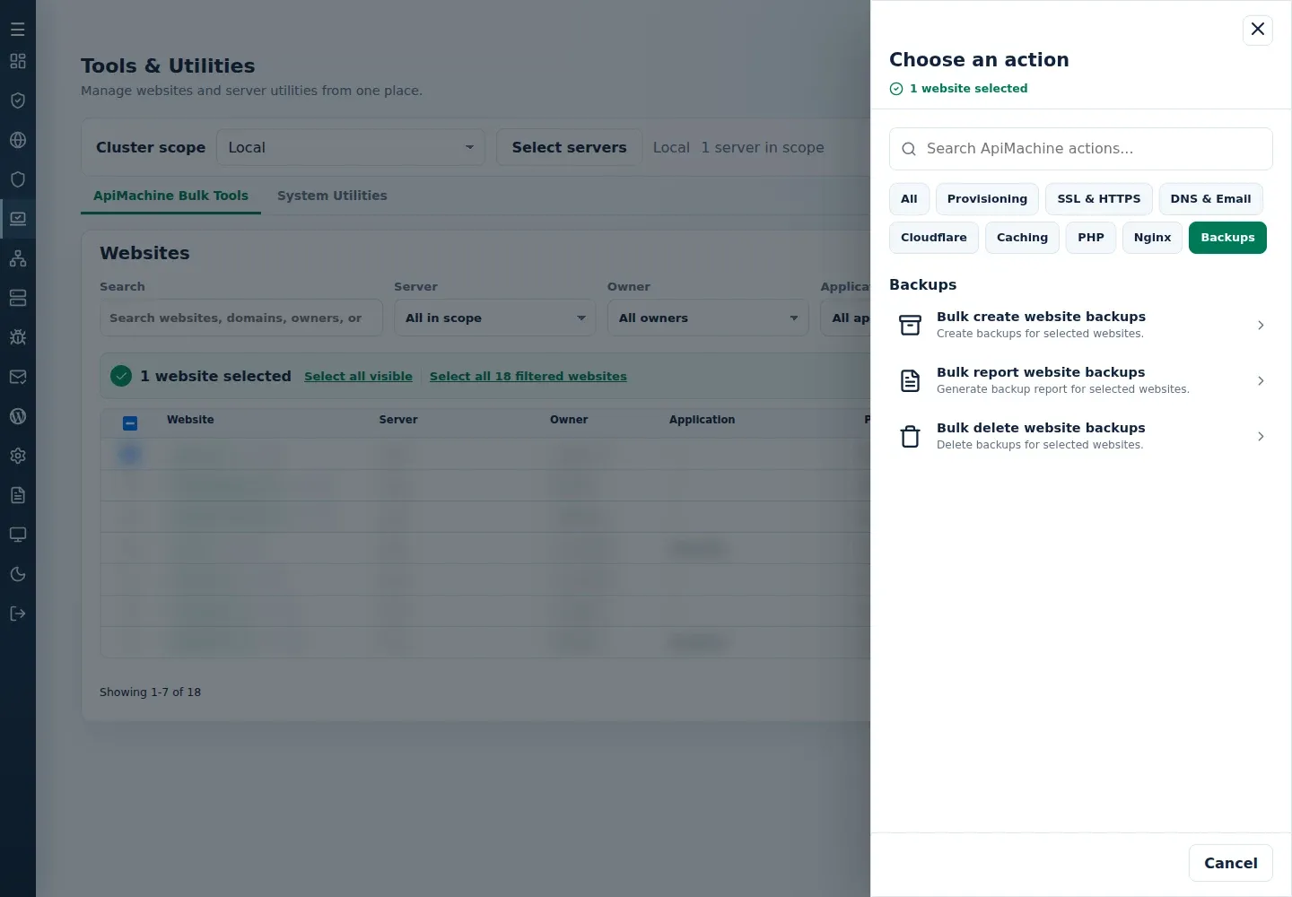Show the All actions category

909,199
